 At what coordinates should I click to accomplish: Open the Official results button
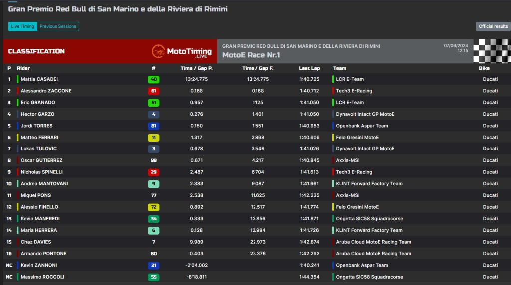pos(493,26)
